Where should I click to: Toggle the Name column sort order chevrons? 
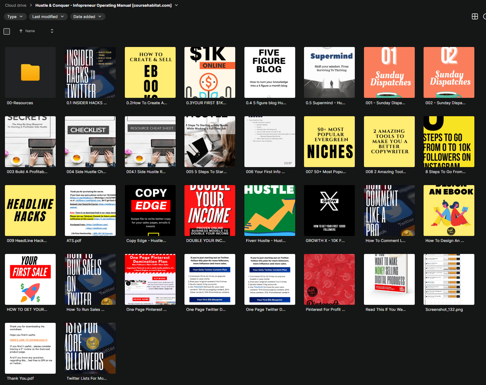pos(52,31)
